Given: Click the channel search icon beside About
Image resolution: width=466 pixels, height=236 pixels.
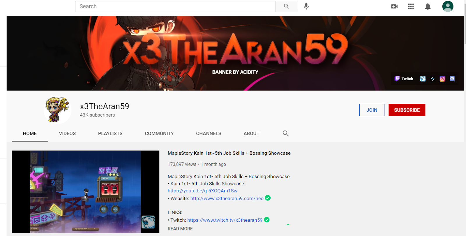Looking at the screenshot, I should (x=286, y=133).
